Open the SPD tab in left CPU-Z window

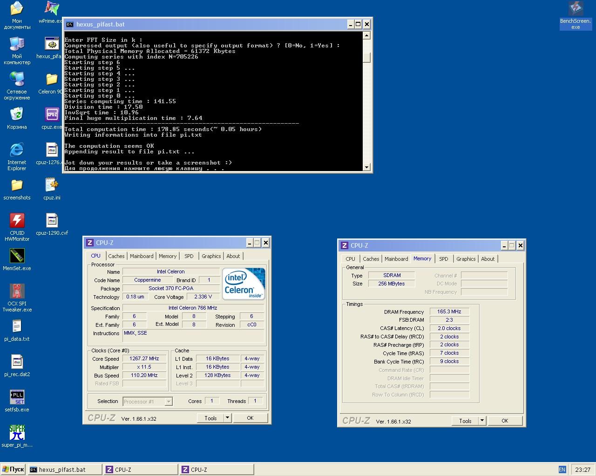pyautogui.click(x=189, y=256)
